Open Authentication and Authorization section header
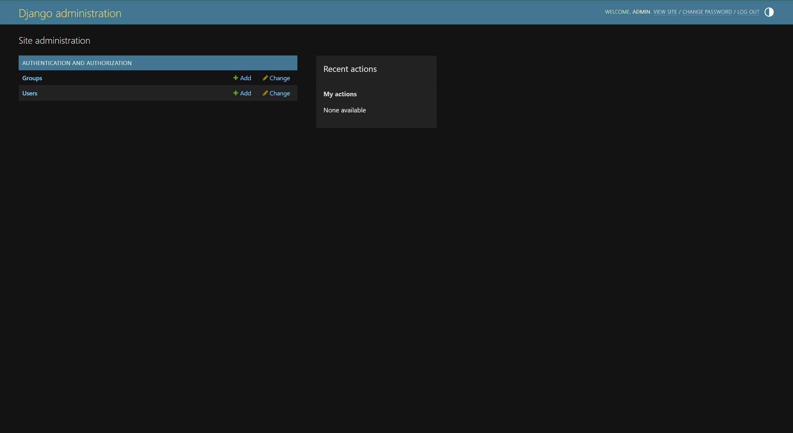The image size is (793, 433). (x=77, y=63)
